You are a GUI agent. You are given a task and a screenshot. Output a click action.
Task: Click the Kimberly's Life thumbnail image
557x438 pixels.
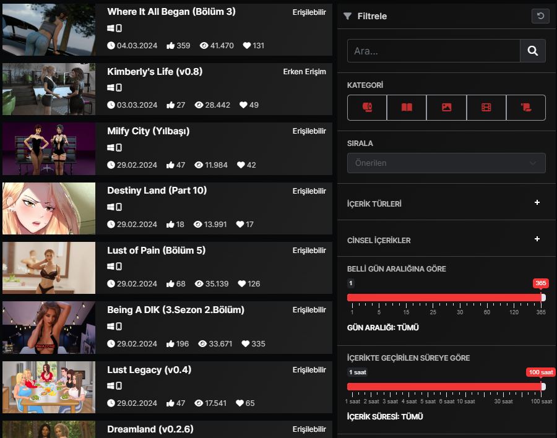pyautogui.click(x=49, y=89)
